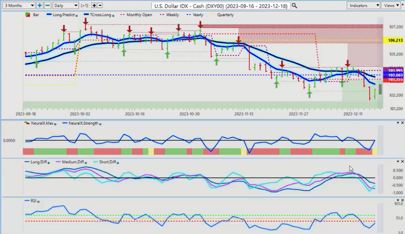The width and height of the screenshot is (405, 234).
Task: Click the black plus forecast increment icon
Action: point(94,6)
